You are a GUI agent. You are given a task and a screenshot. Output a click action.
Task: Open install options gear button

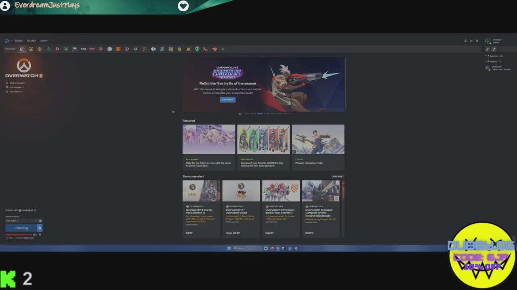40,228
